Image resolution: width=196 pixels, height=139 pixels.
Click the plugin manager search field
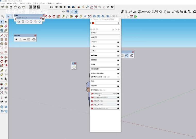106,23
